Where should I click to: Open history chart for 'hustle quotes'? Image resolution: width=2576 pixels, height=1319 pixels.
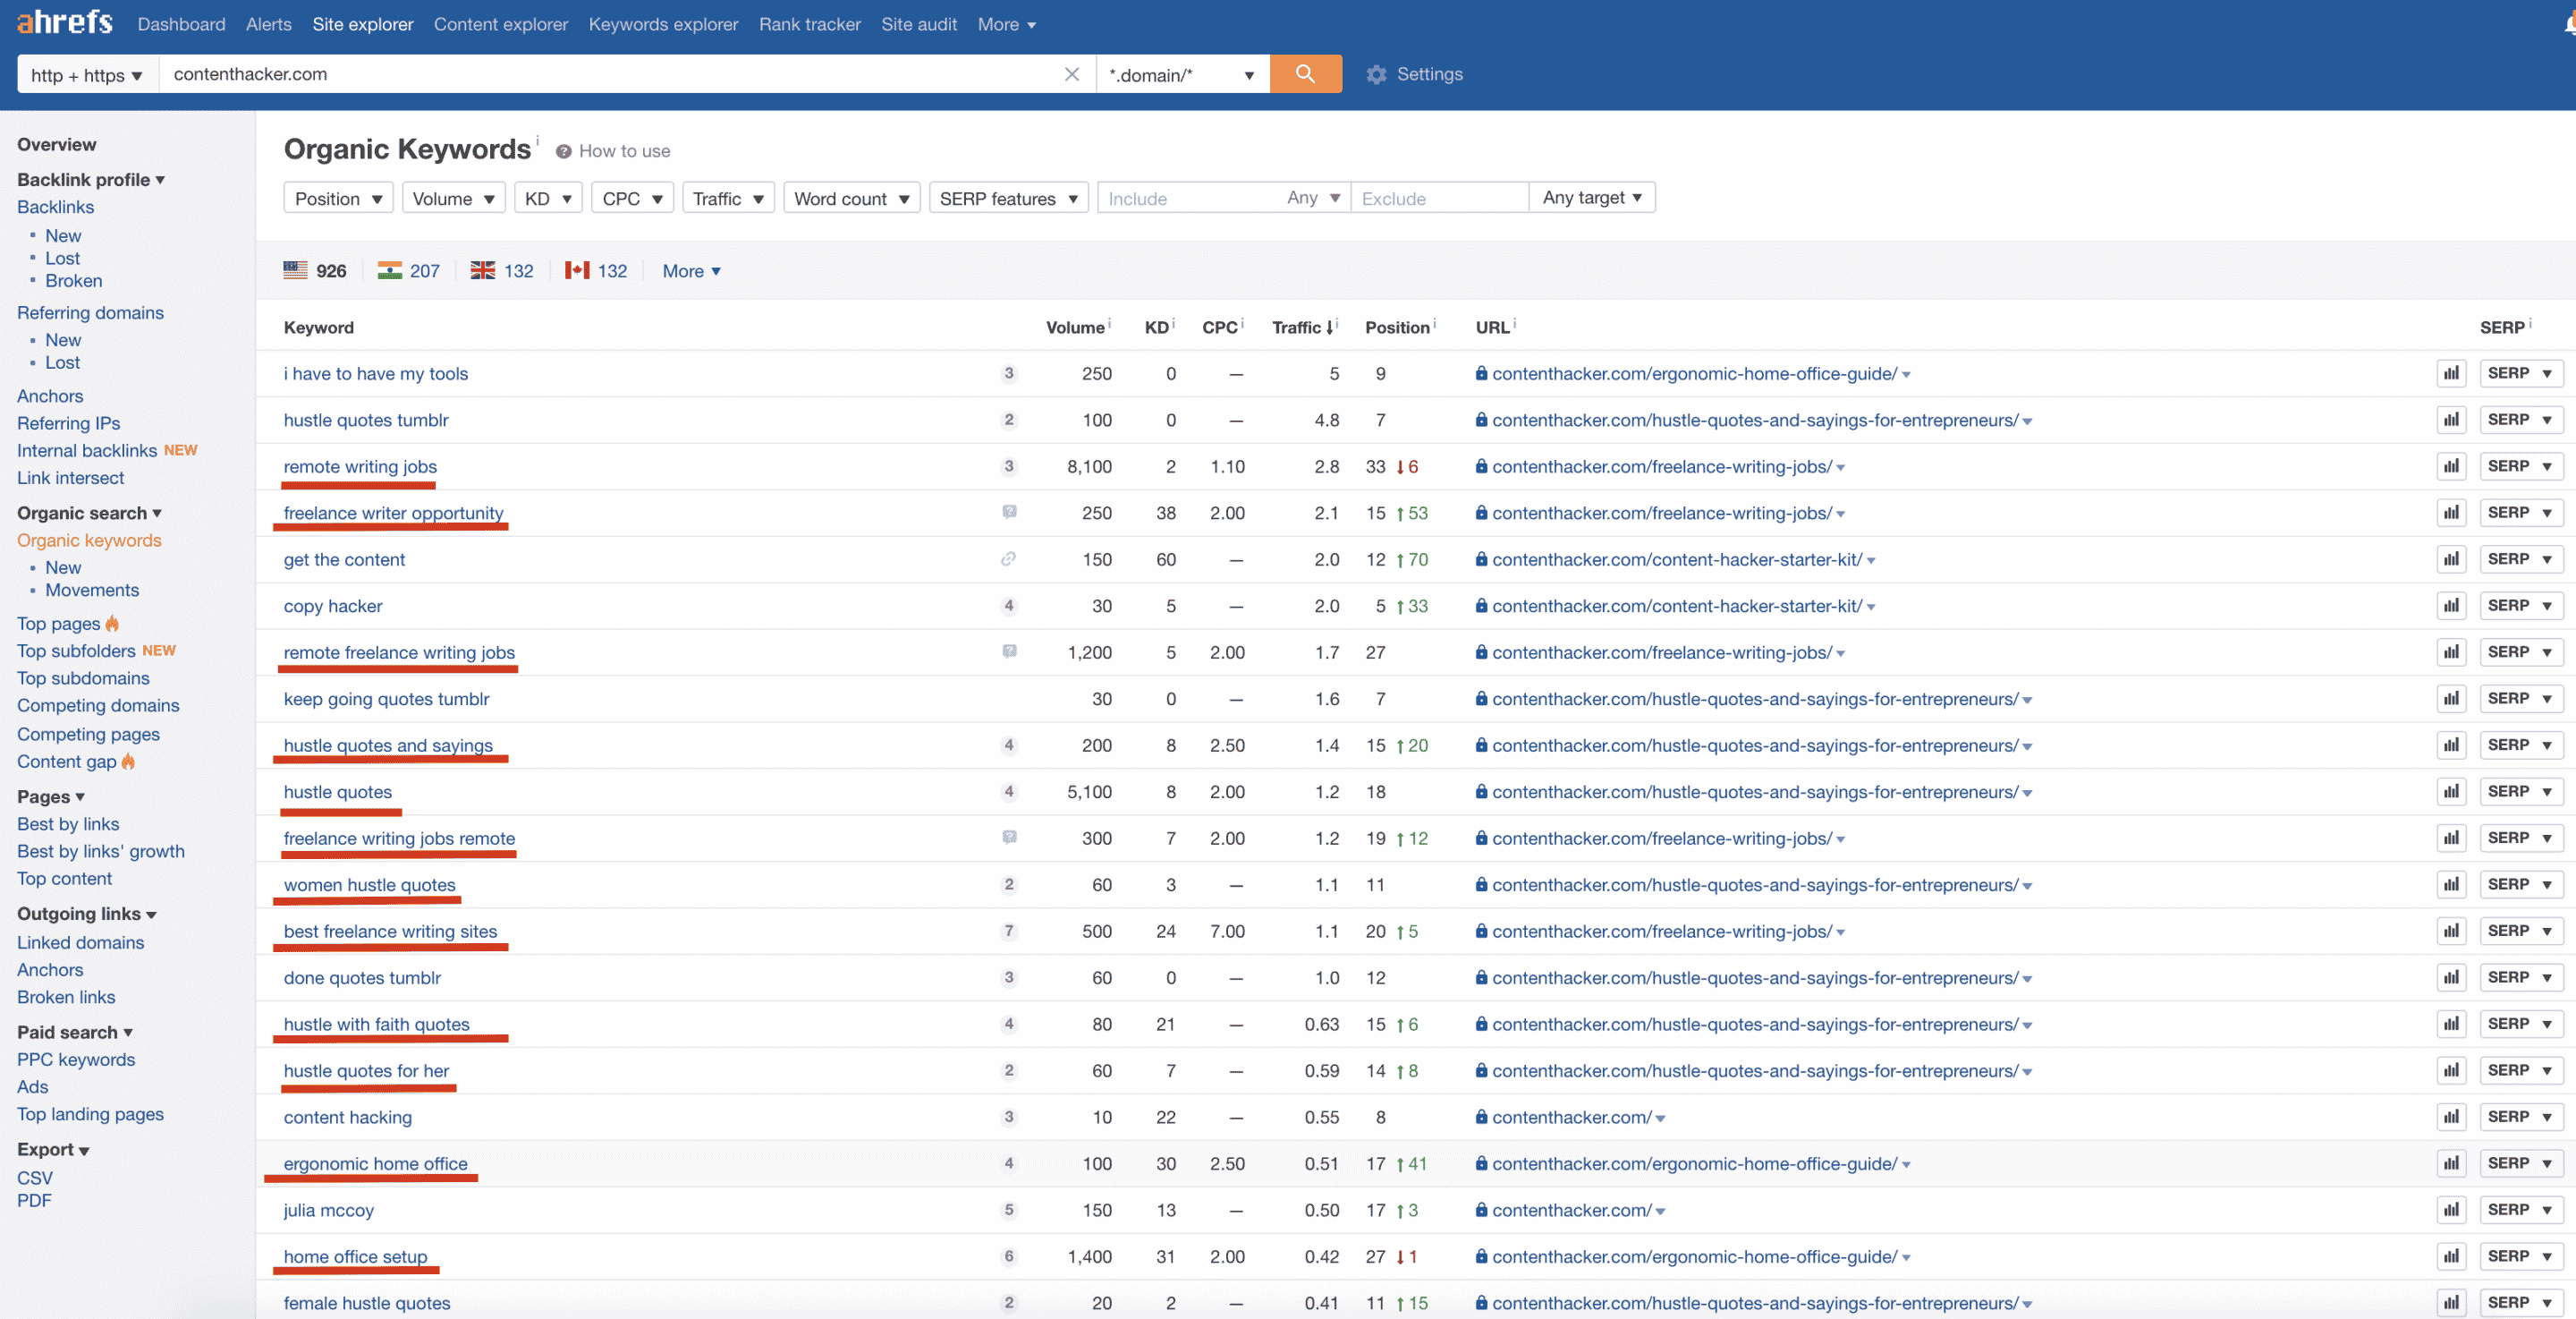[2450, 792]
